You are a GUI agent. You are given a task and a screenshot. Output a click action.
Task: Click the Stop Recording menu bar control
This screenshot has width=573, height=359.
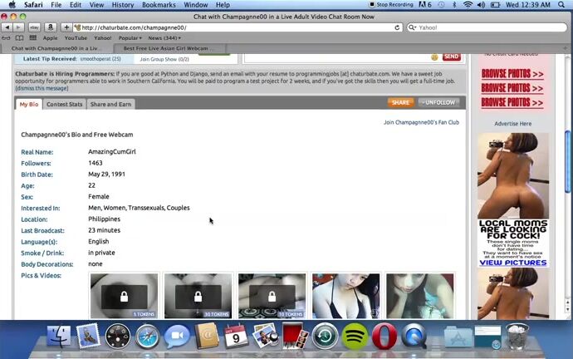(392, 5)
